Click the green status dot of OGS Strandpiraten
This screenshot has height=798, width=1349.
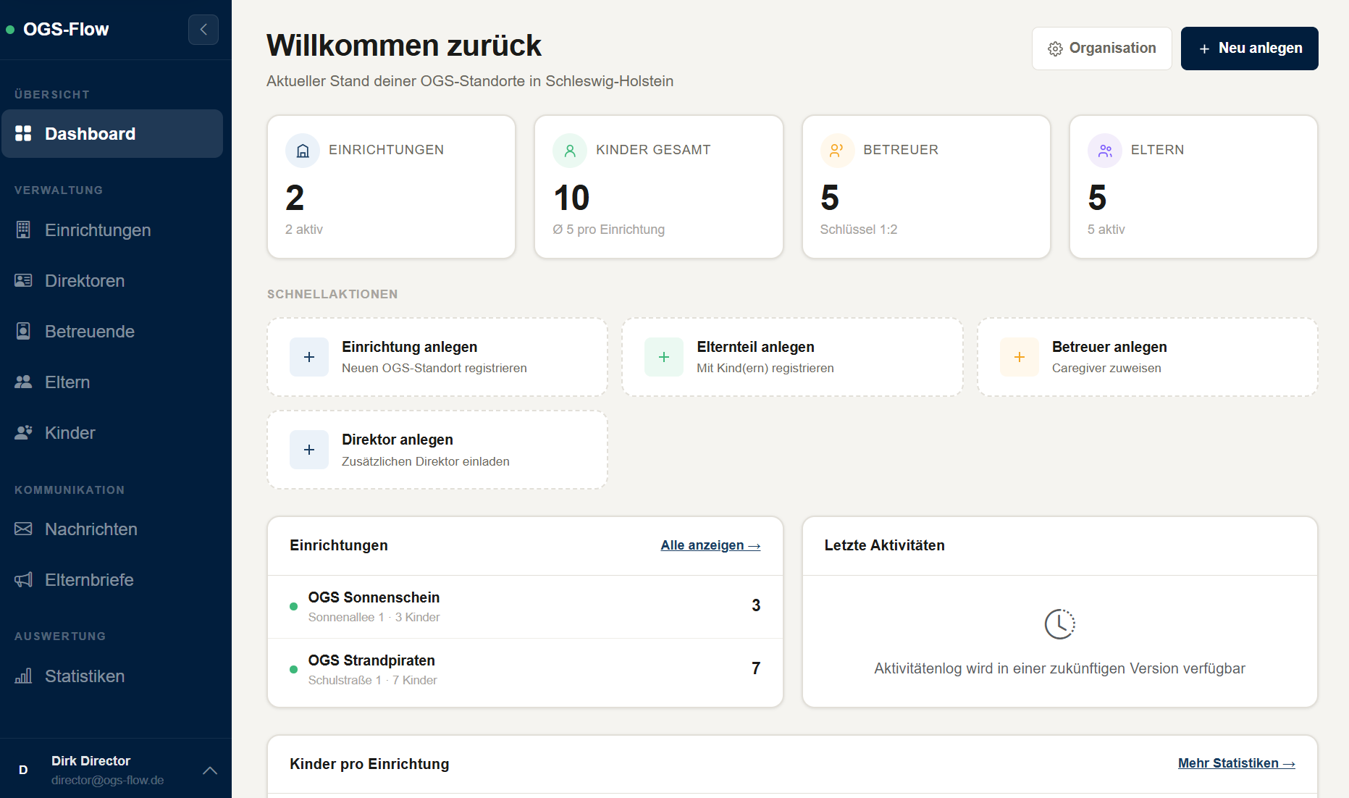point(293,670)
